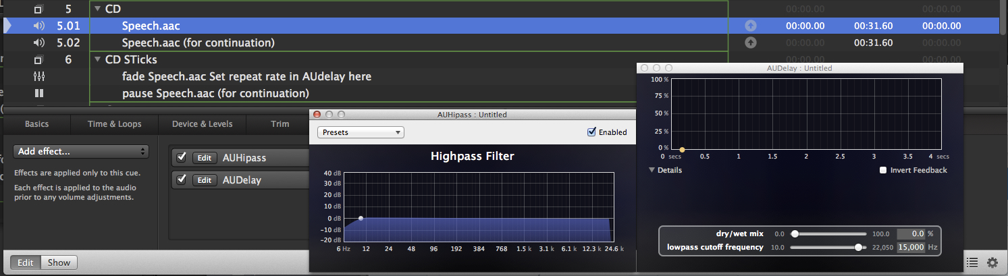Viewport: 1008px width, 276px height.
Task: Click Edit button next to AUDelay
Action: tap(205, 180)
